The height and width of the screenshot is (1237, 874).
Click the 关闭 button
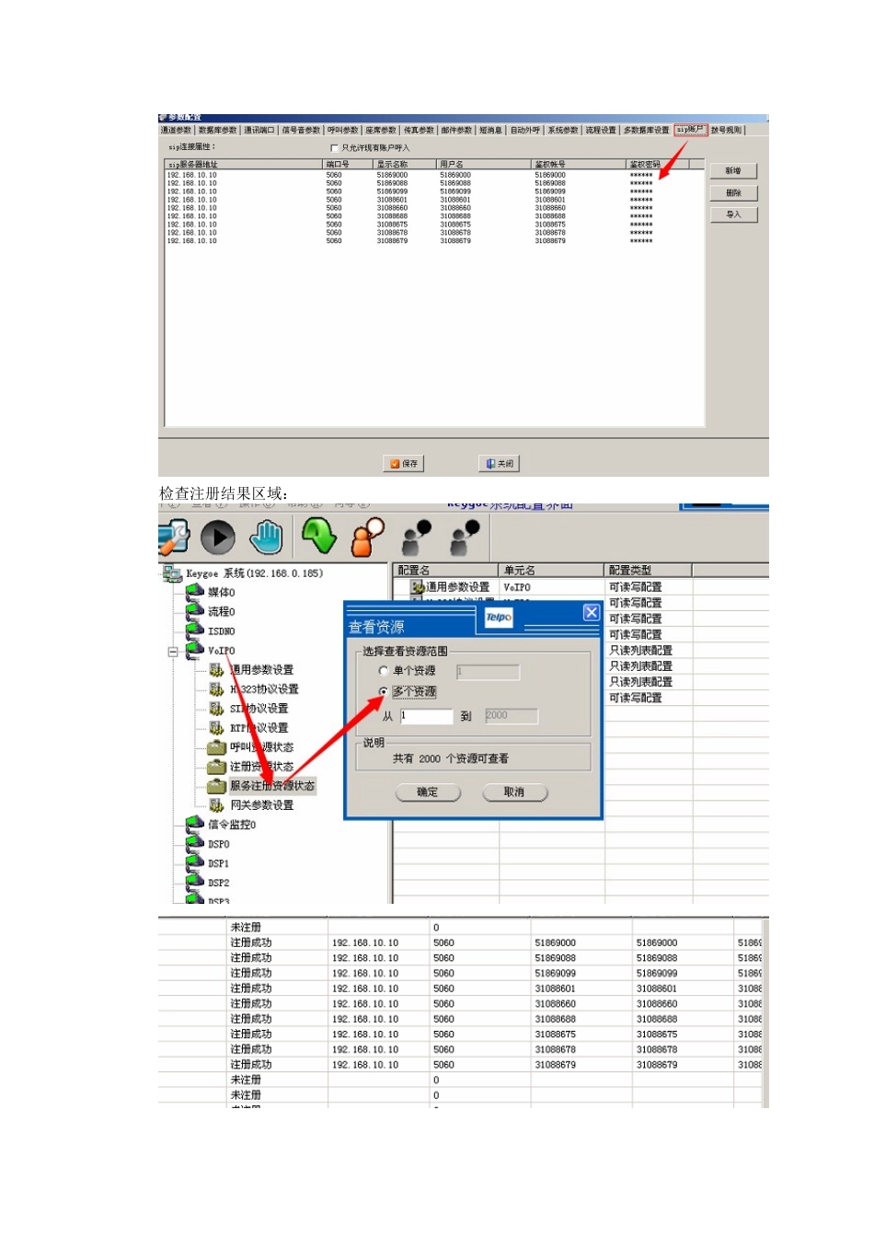tap(500, 464)
